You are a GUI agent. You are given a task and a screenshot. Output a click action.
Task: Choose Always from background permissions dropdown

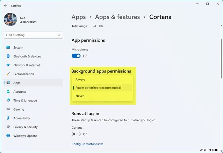[80, 80]
